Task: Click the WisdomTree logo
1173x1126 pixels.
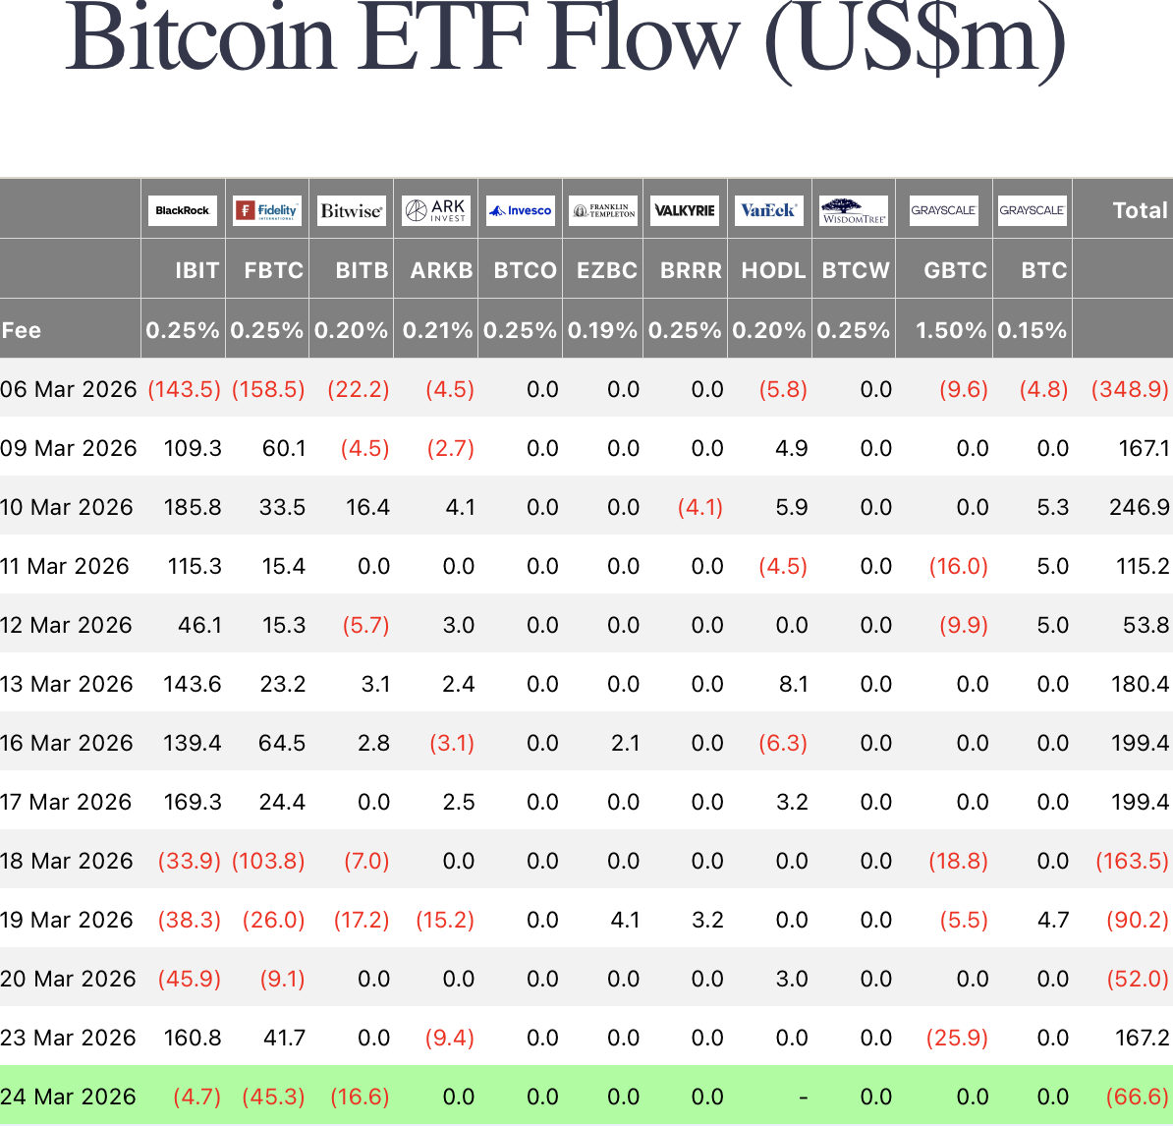Action: tap(854, 210)
